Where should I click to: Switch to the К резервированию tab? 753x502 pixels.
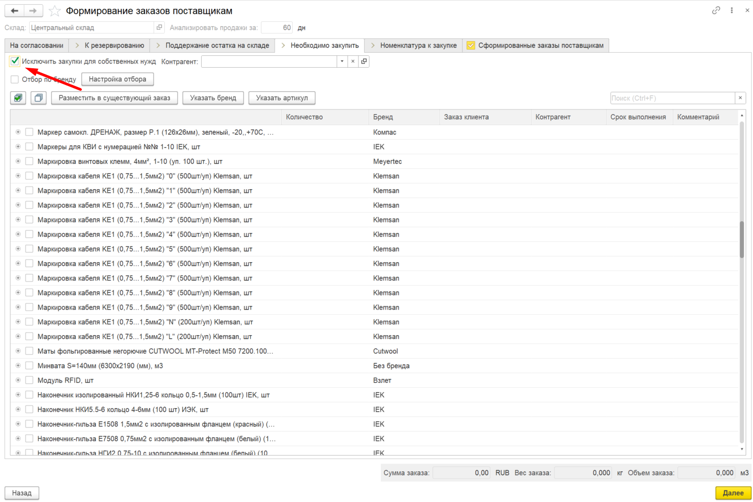(x=109, y=45)
